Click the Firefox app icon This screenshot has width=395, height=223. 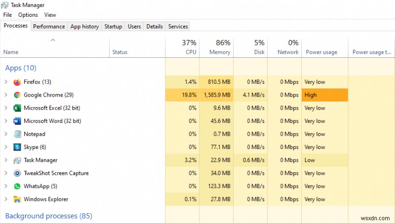click(17, 82)
